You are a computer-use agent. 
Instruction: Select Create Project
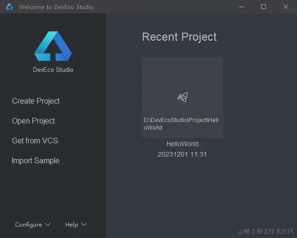(x=36, y=101)
